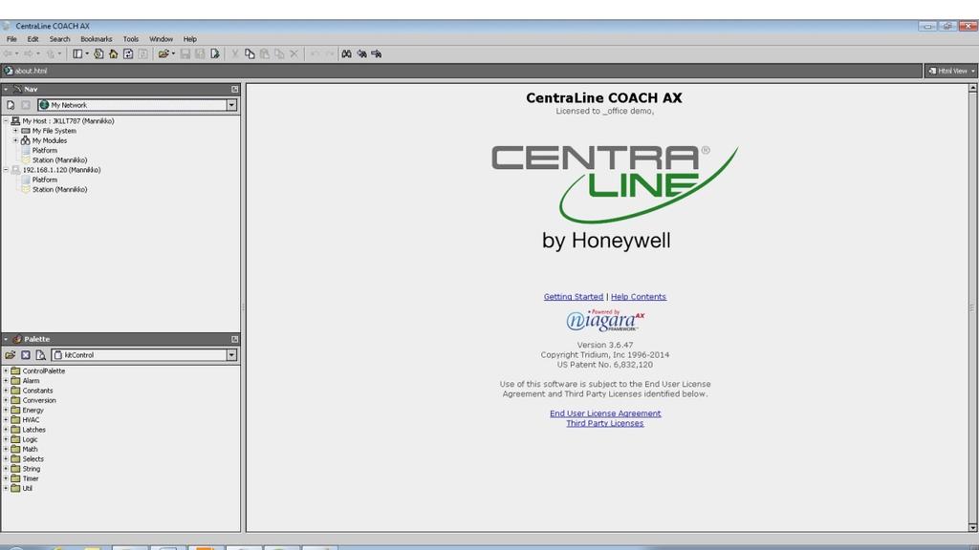The height and width of the screenshot is (550, 979).
Task: Open the Search menu
Action: pos(60,38)
